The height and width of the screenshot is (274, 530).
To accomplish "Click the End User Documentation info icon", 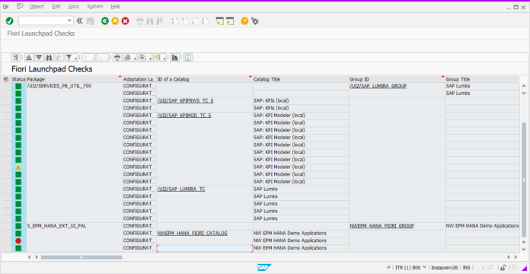I will [x=188, y=57].
